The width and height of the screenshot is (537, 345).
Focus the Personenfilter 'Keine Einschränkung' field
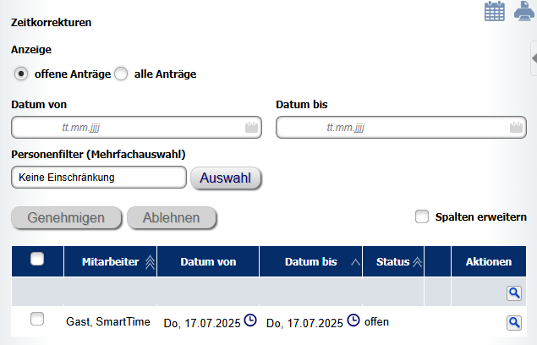pos(99,178)
